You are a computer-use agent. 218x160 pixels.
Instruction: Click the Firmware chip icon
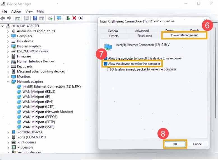13,56
